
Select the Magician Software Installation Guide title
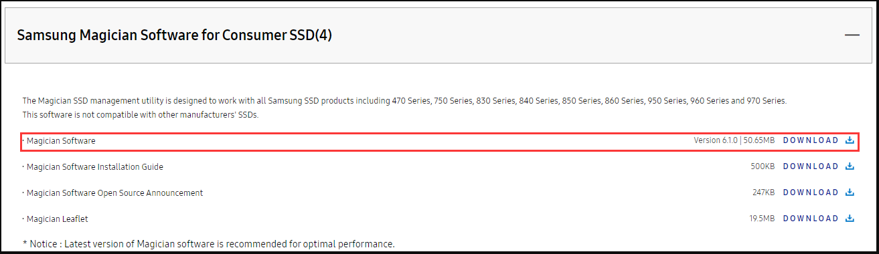[95, 167]
